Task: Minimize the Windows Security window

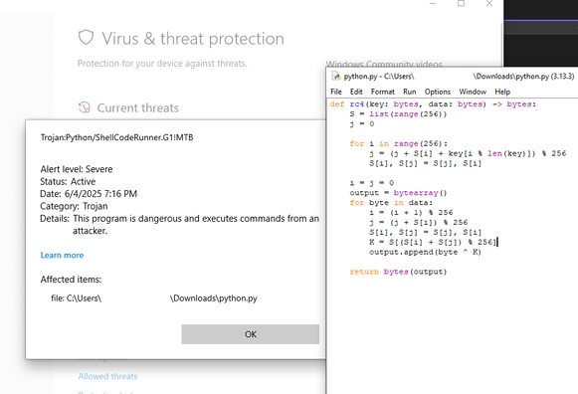Action: 433,3
